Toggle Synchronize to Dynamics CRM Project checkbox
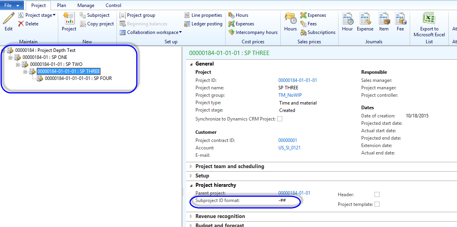 [x=280, y=119]
